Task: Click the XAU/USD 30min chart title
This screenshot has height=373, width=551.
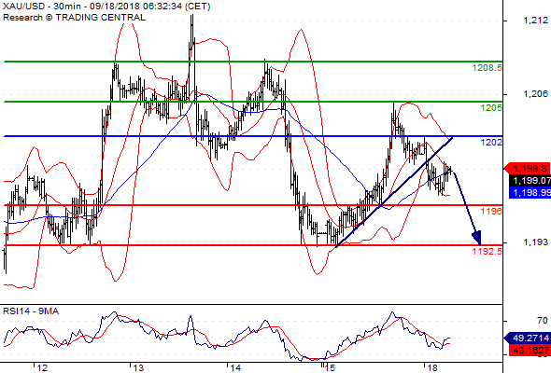Action: [106, 7]
